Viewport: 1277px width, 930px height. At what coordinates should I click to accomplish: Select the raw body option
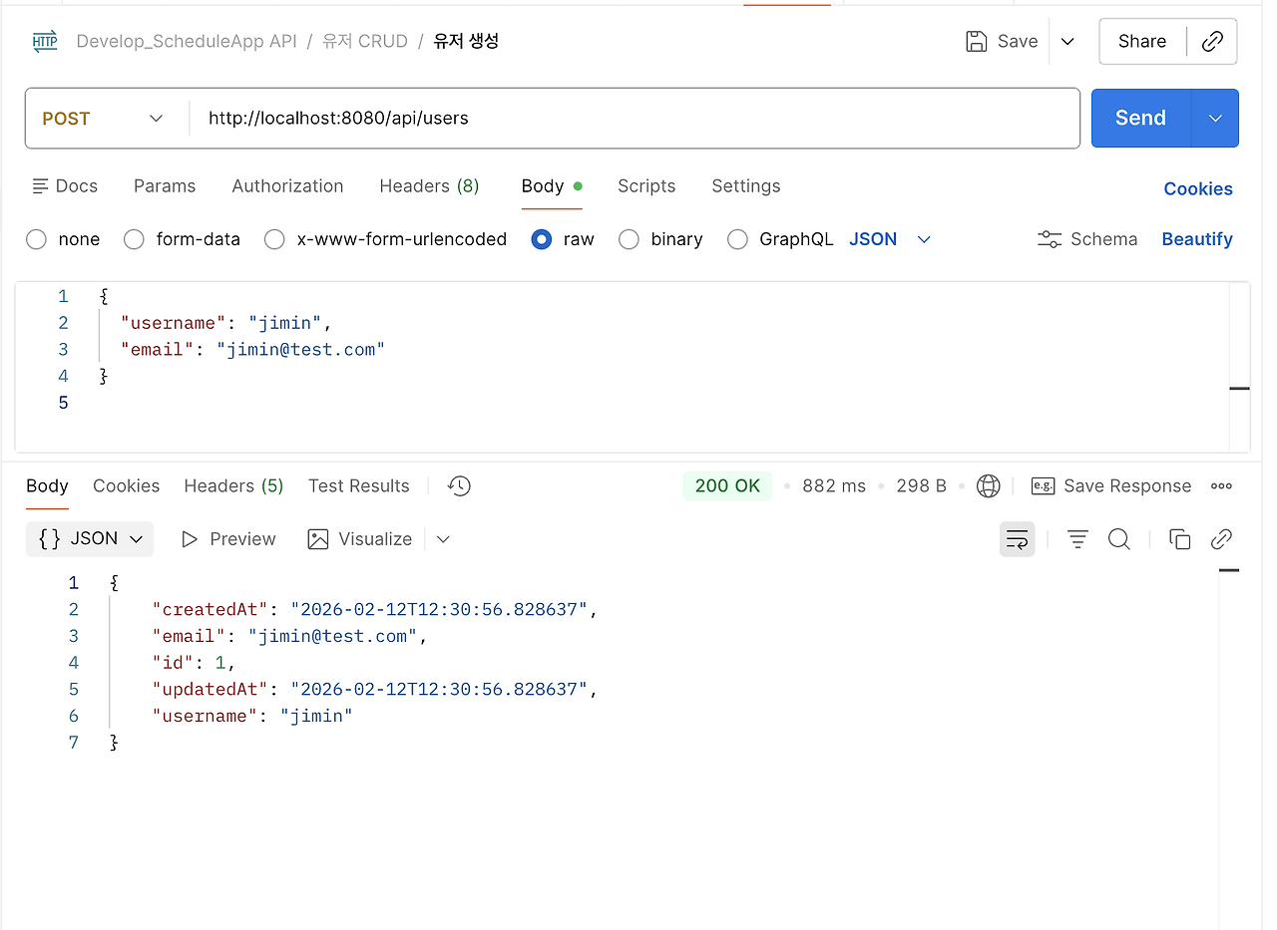[542, 239]
